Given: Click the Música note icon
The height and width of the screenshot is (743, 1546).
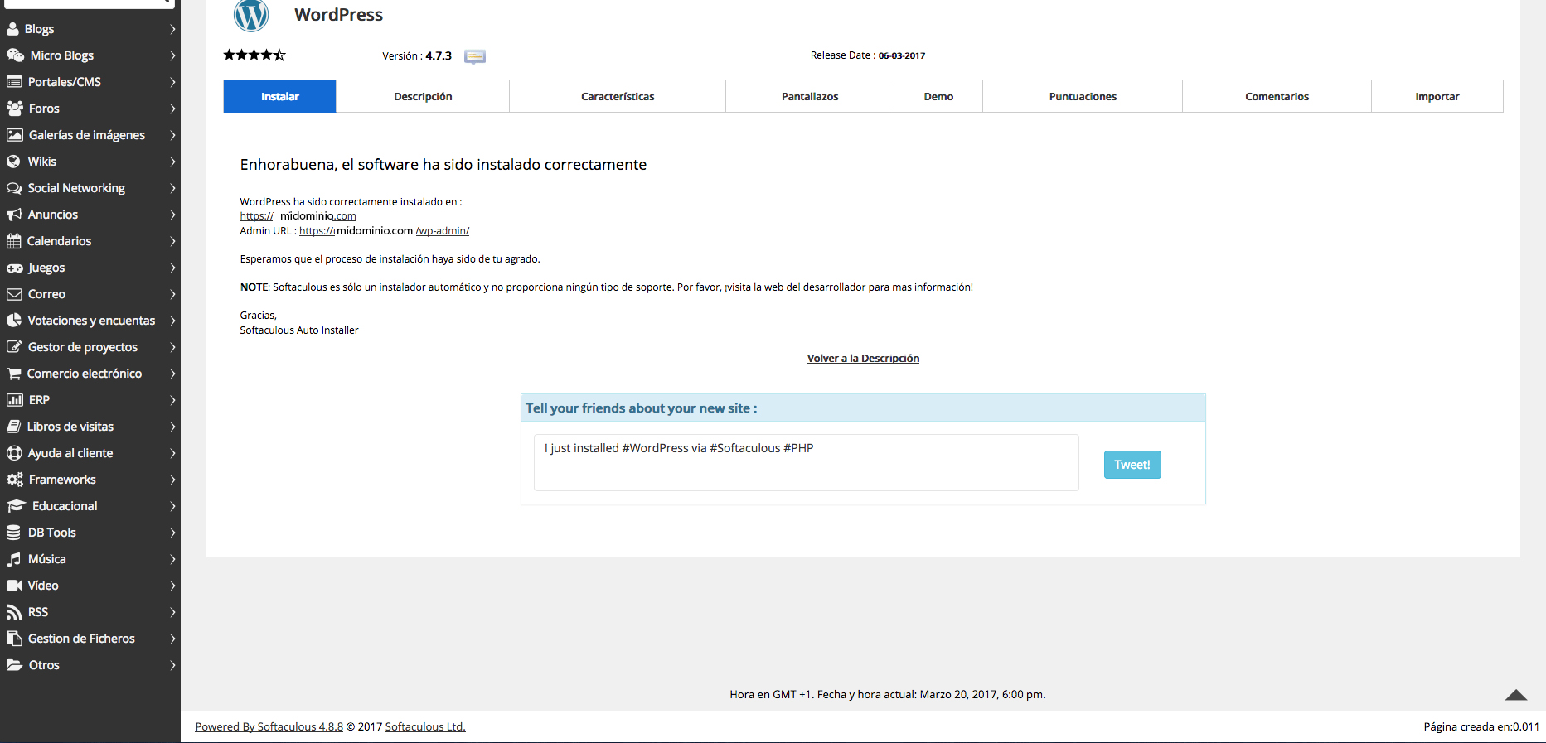Looking at the screenshot, I should (x=14, y=559).
